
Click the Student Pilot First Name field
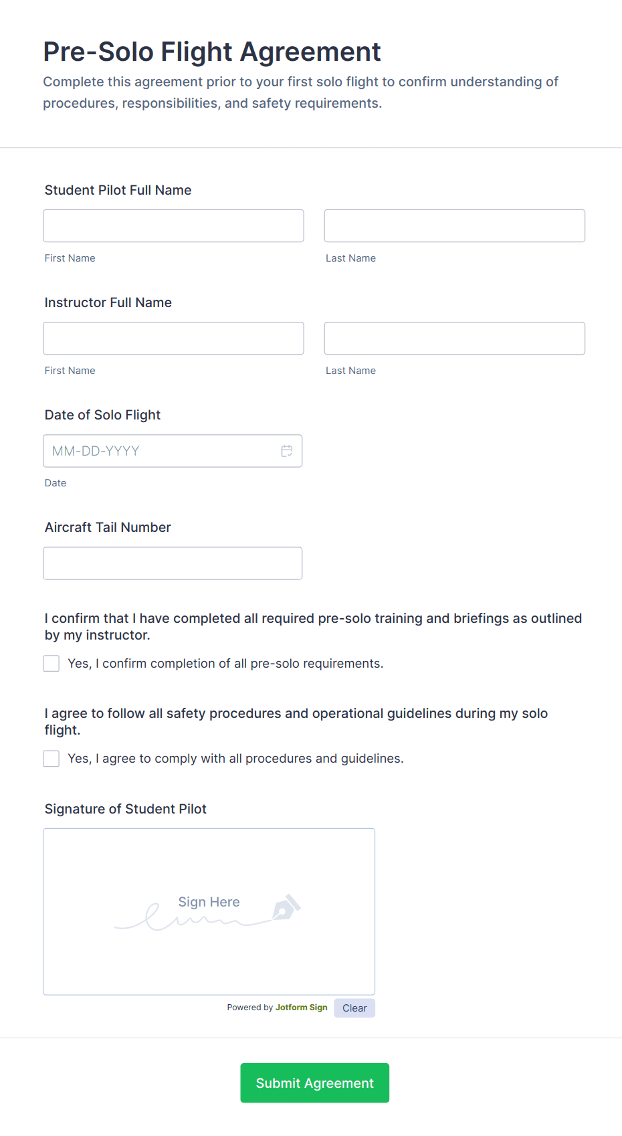(173, 225)
